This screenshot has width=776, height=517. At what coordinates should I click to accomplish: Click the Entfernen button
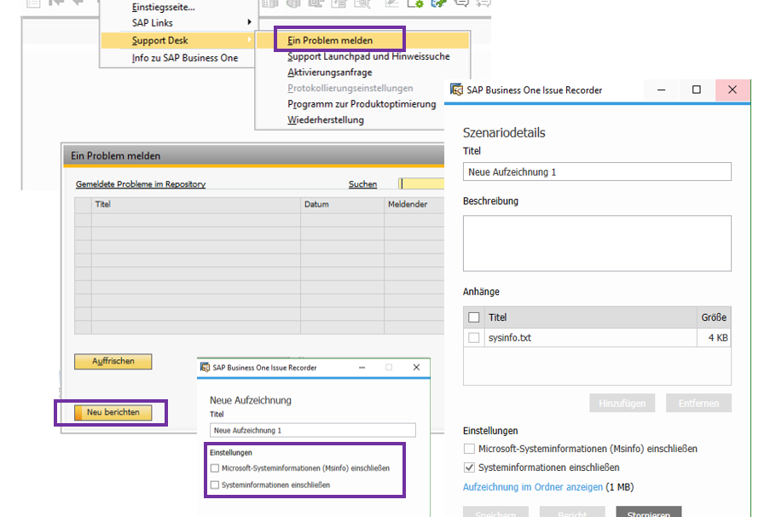tap(698, 403)
